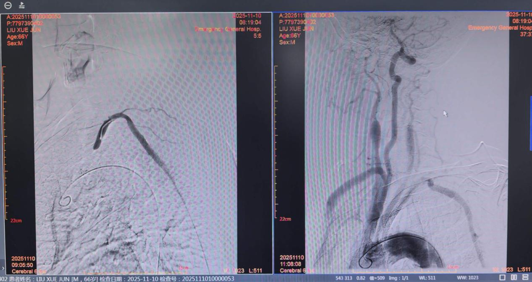The width and height of the screenshot is (532, 282).
Task: Click the vertical 22cm scale ruler in left pane
Action: point(4,143)
